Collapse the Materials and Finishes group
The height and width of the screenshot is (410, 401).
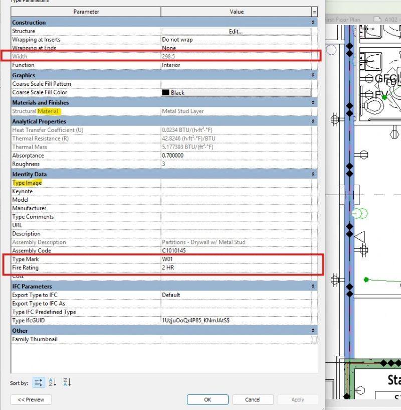point(313,102)
